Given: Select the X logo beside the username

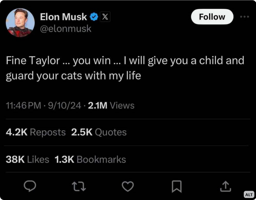Looking at the screenshot, I should [x=105, y=17].
